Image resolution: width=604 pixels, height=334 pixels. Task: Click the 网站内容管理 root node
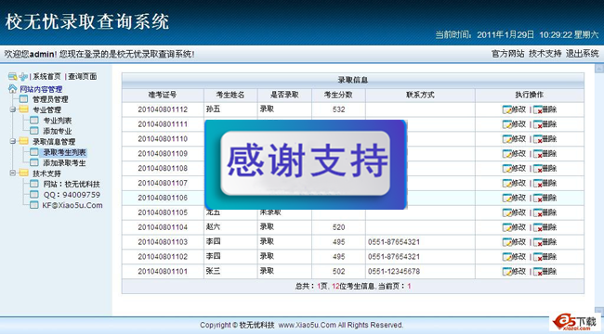pyautogui.click(x=41, y=89)
